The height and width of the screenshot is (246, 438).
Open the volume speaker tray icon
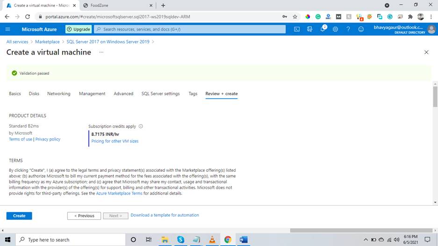pyautogui.click(x=397, y=239)
